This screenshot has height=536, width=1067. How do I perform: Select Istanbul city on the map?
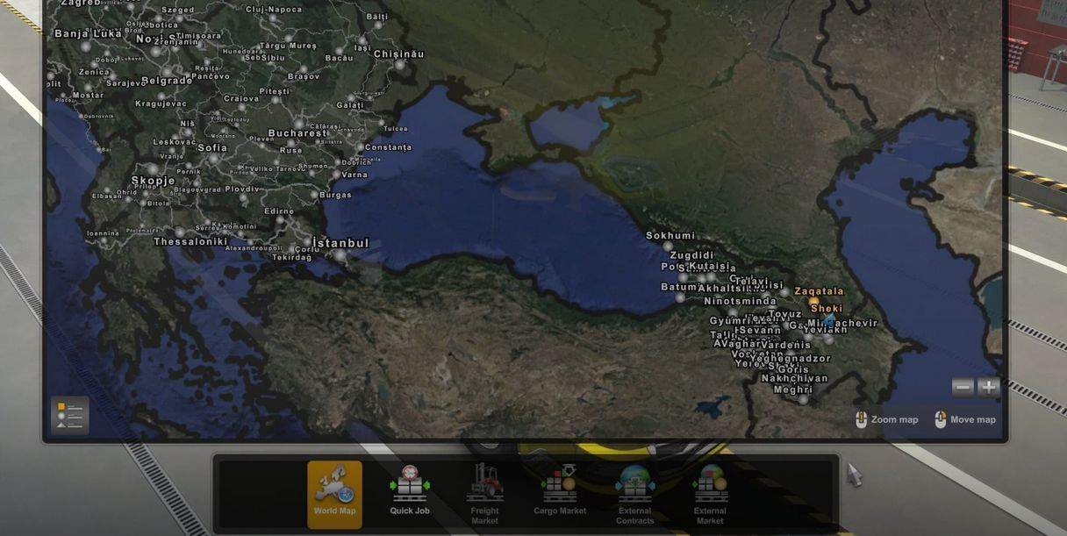(x=341, y=244)
